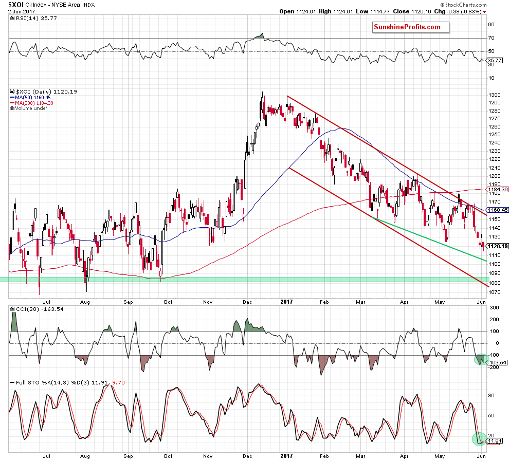Click the red MA(200) line swatch in legend
Viewport: 509px width, 461px height.
(x=12, y=103)
